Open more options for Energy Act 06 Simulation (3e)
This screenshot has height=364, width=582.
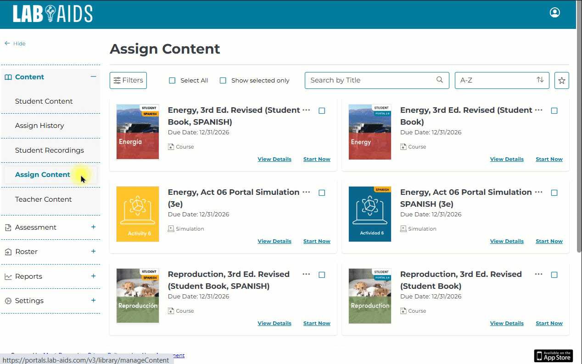tap(306, 192)
